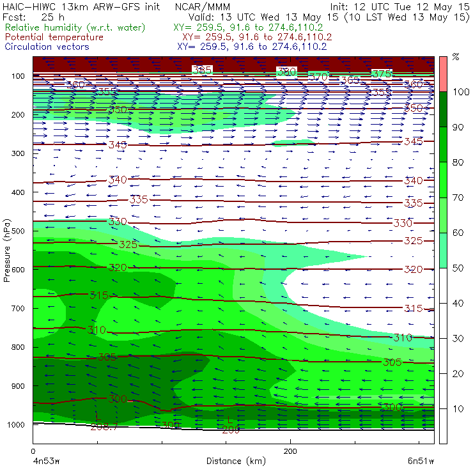Click the '298.7' low marker value
The height and width of the screenshot is (473, 473).
pos(104,427)
